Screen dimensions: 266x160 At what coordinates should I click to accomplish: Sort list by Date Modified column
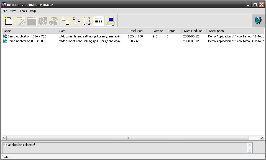[193, 31]
